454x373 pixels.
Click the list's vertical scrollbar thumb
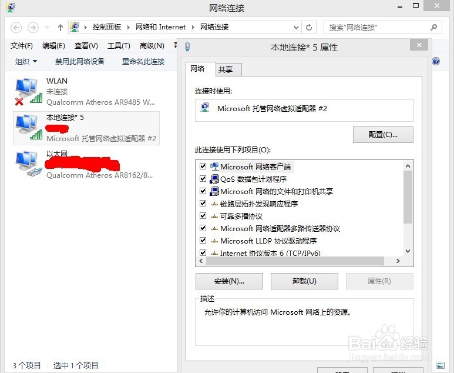coord(408,197)
